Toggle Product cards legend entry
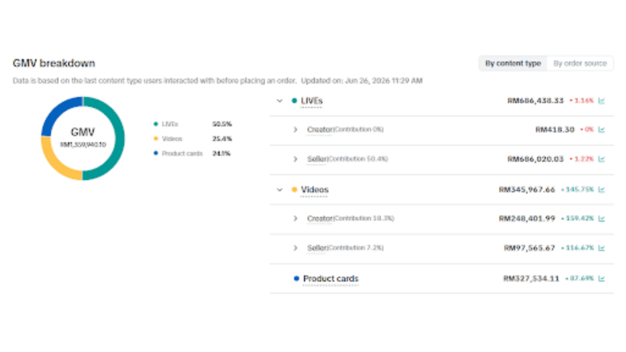The width and height of the screenshot is (626, 352). pyautogui.click(x=178, y=154)
